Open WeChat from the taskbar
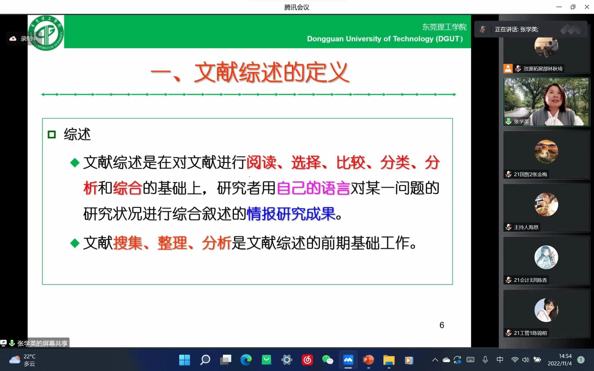Image resolution: width=594 pixels, height=371 pixels. 328,360
